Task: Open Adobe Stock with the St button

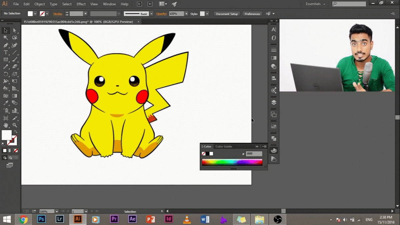Action: pyautogui.click(x=150, y=4)
